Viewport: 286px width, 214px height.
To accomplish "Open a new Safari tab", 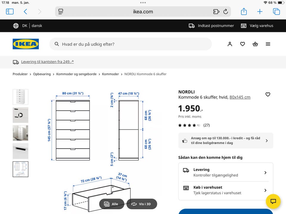I will [260, 12].
